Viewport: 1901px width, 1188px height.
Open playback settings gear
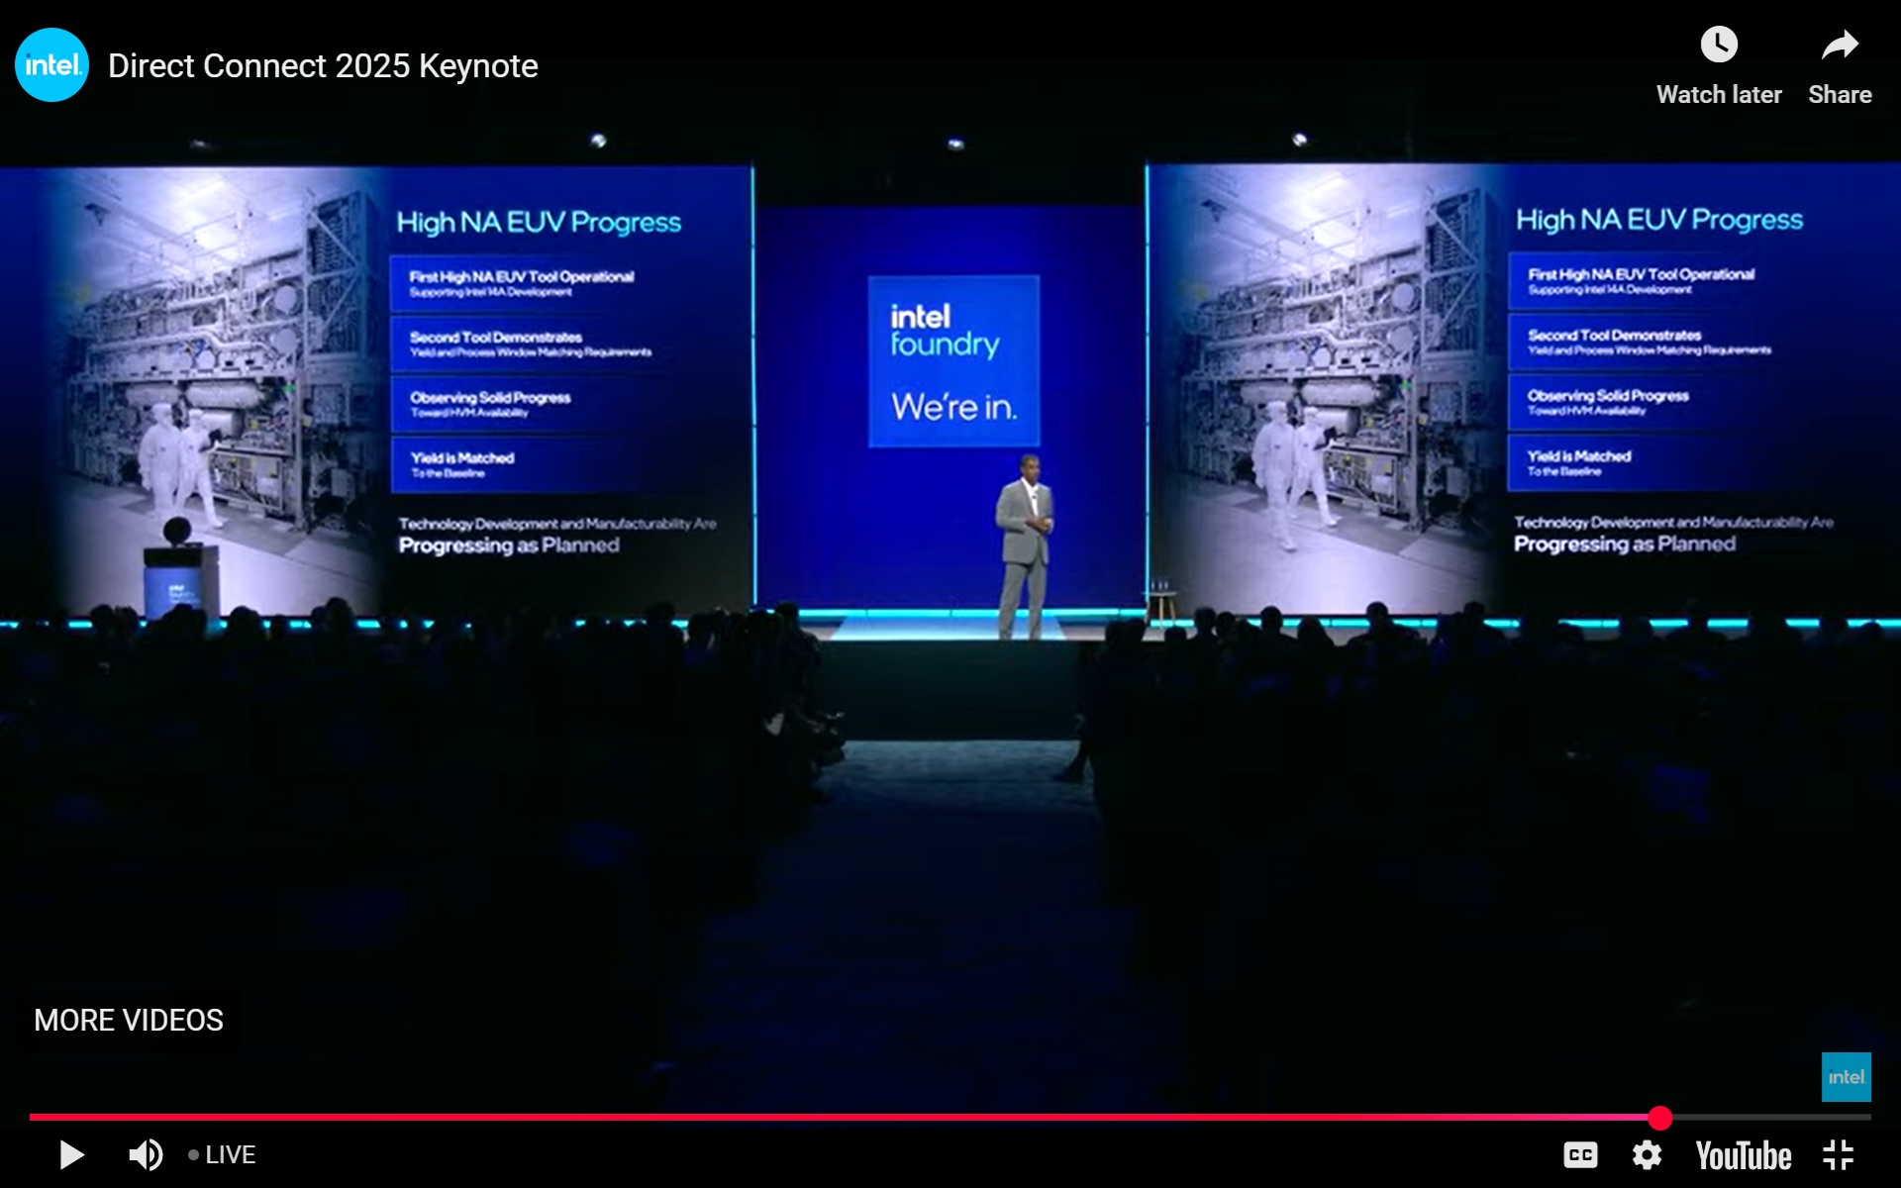[1648, 1154]
